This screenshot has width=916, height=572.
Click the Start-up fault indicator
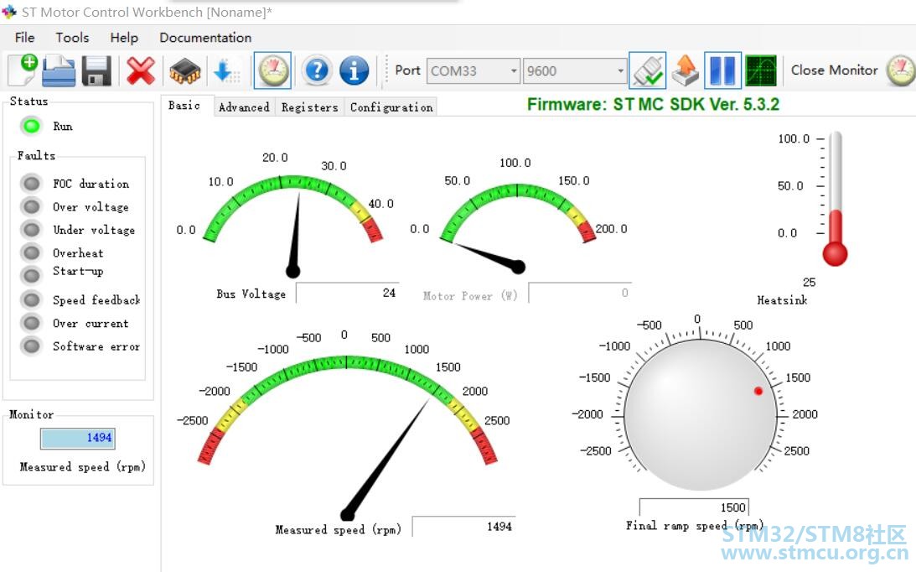pos(31,275)
